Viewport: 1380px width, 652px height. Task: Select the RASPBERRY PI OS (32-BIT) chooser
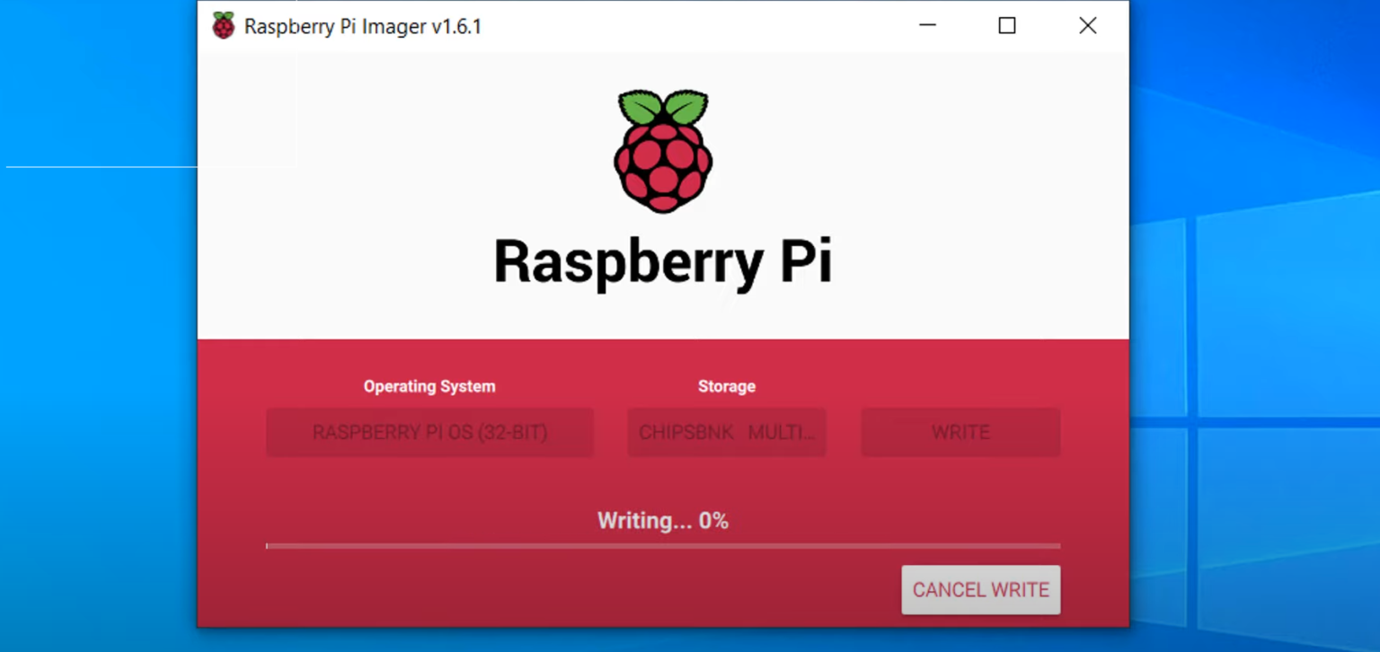click(x=429, y=432)
